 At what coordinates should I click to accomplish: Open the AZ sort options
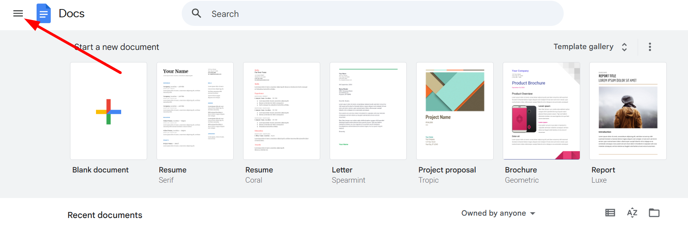point(632,213)
